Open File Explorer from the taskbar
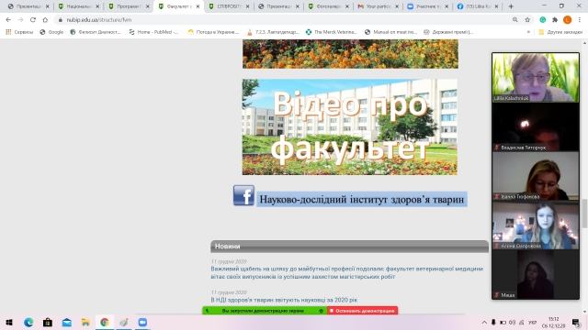Image resolution: width=588 pixels, height=330 pixels. pyautogui.click(x=85, y=322)
